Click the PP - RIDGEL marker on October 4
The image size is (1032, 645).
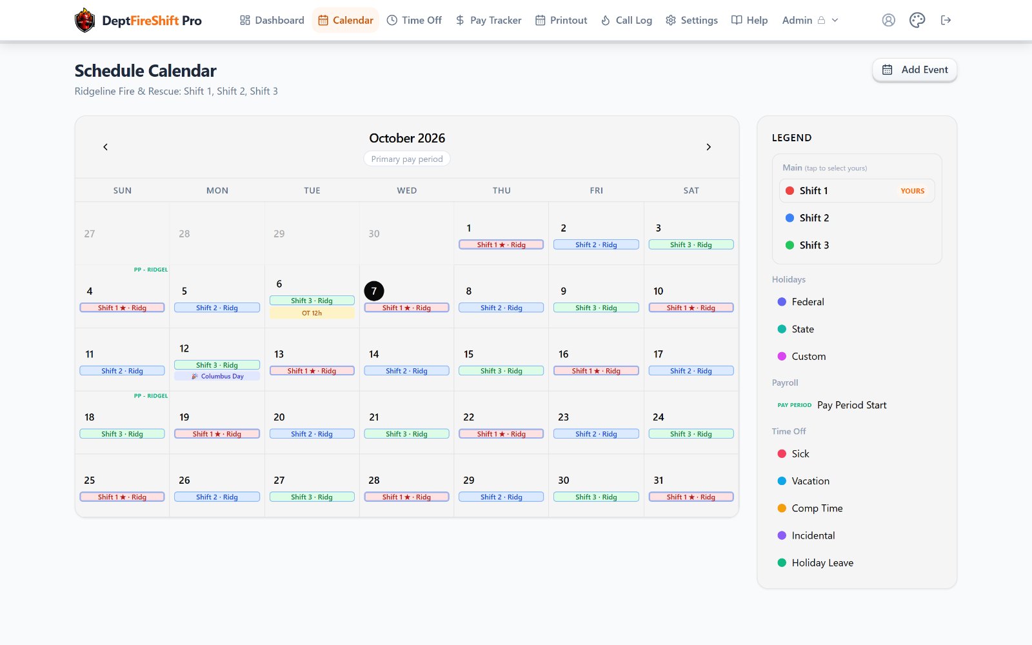click(x=151, y=270)
